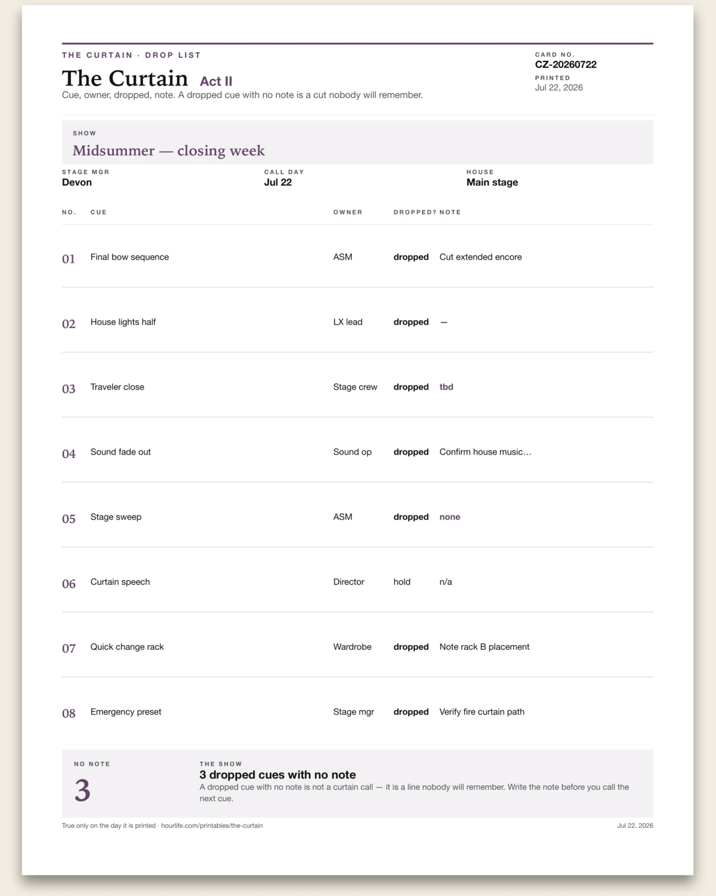Click the Dropped? column header

click(415, 212)
